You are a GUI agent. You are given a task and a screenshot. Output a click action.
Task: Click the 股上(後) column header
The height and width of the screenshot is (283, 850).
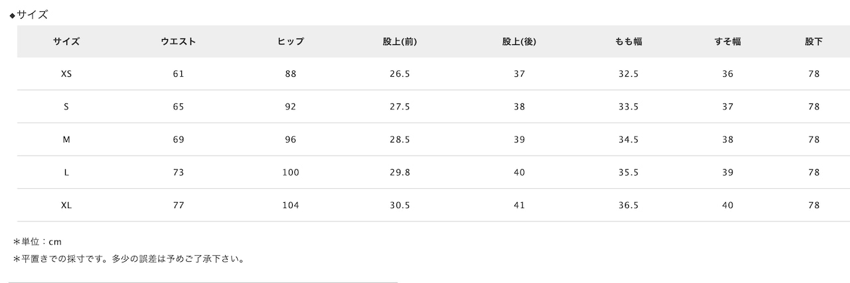point(519,41)
